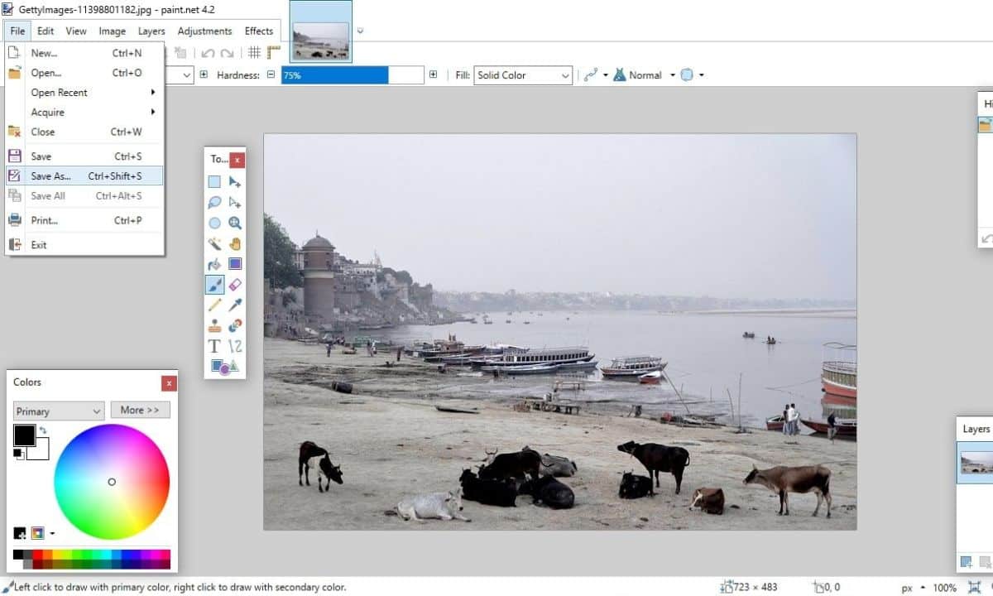Screen dimensions: 993x596
Task: Toggle the pixel grid icon
Action: [255, 52]
